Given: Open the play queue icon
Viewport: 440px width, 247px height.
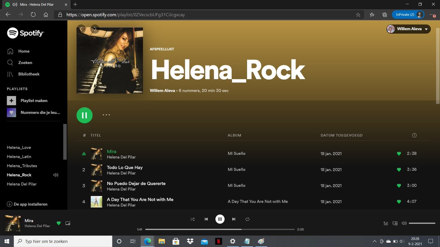Looking at the screenshot, I should click(x=386, y=223).
